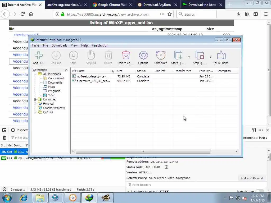Select the Compressed category

pyautogui.click(x=56, y=78)
